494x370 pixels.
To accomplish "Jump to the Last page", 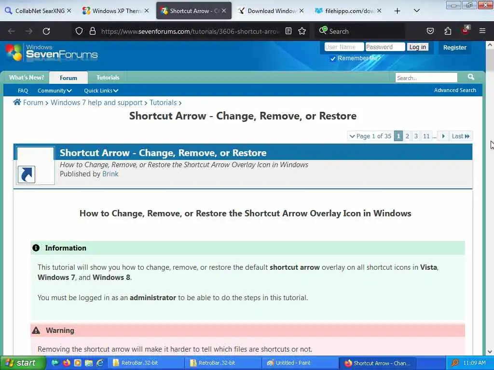I will pyautogui.click(x=461, y=136).
